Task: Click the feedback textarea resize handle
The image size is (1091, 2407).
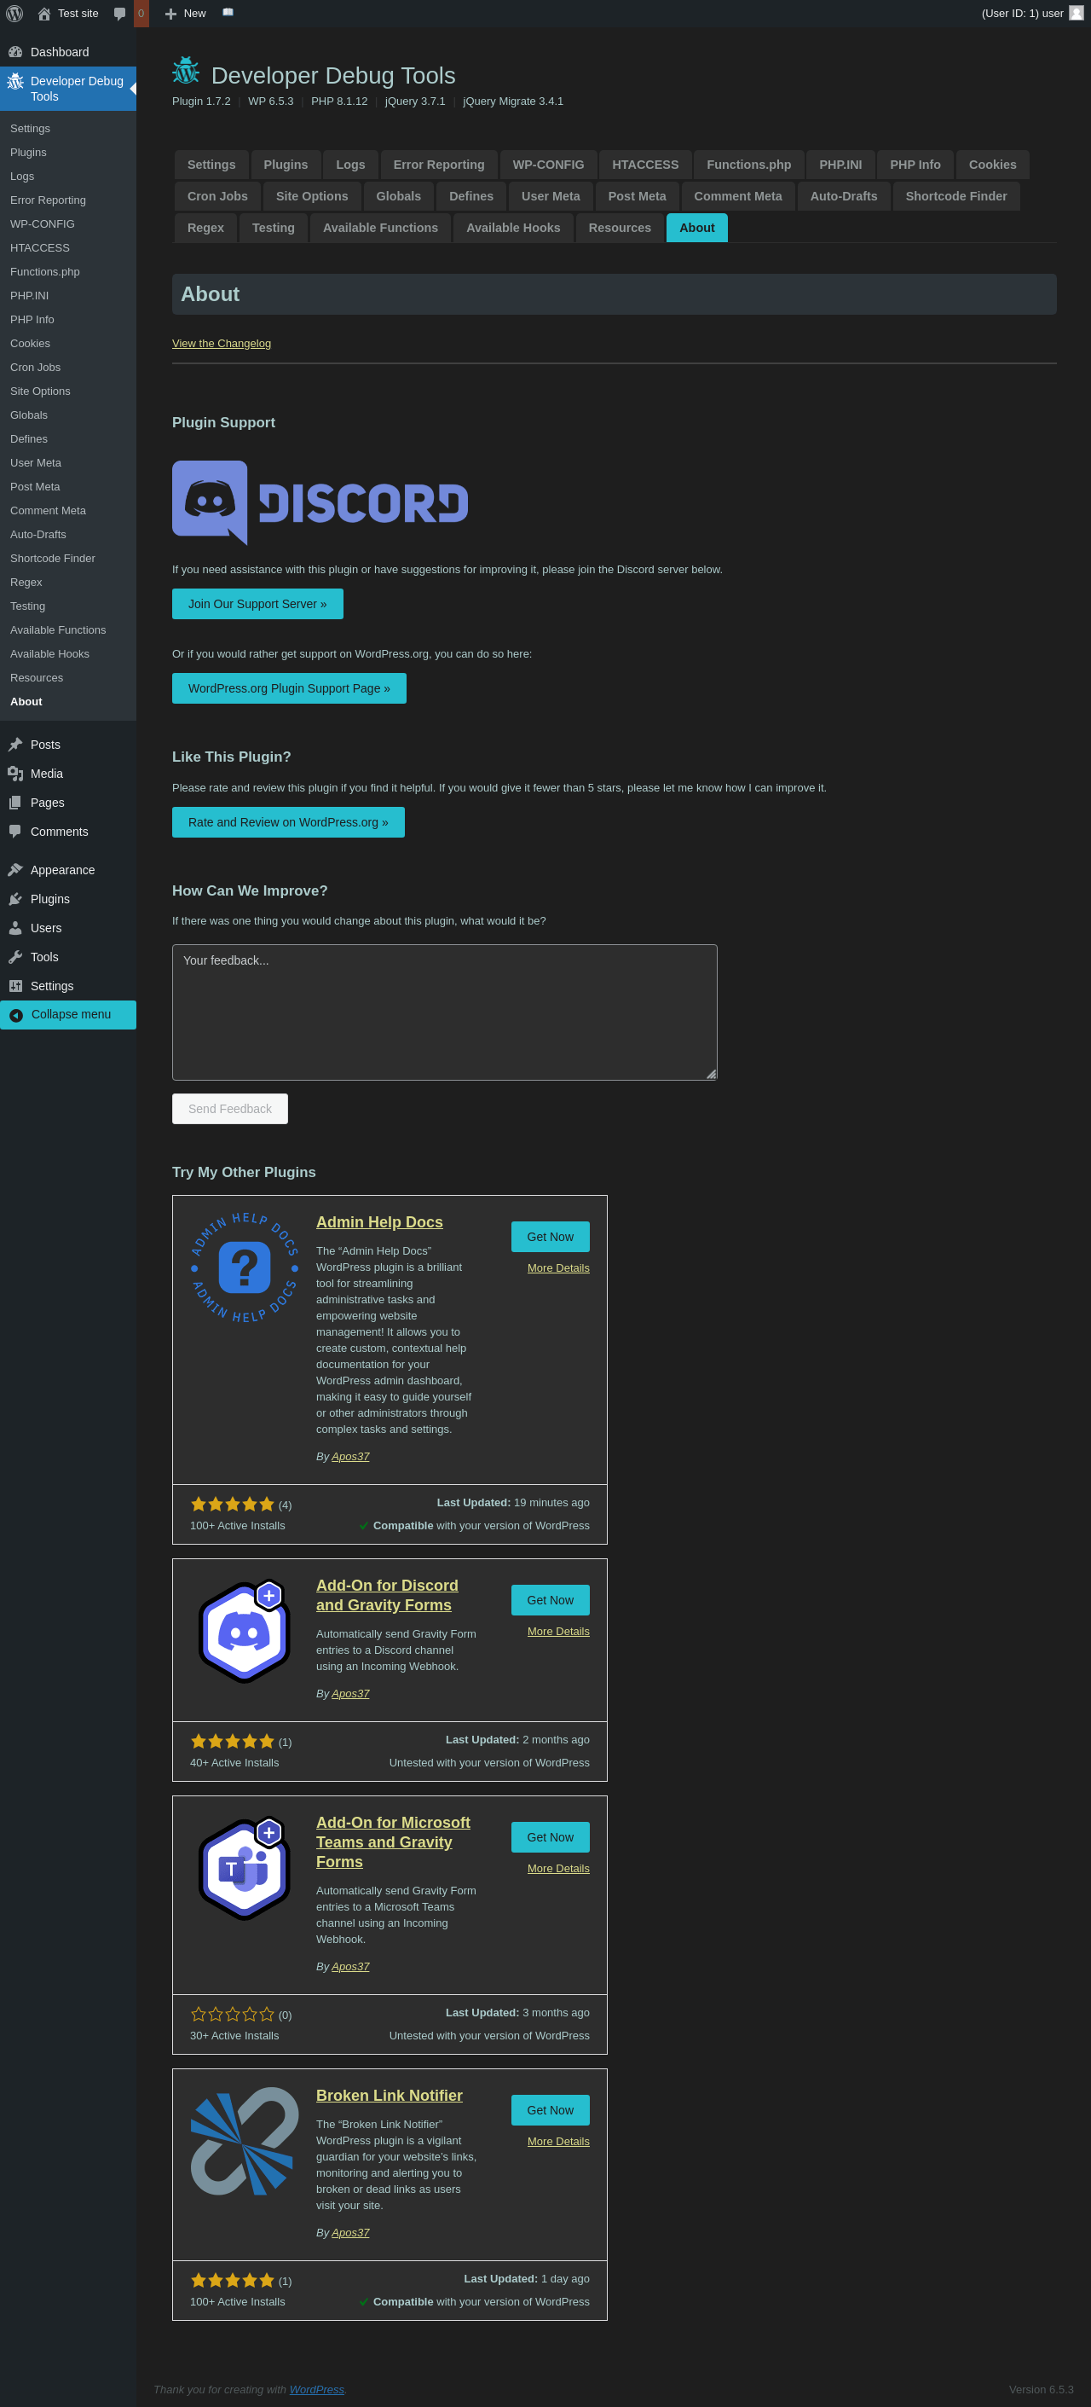Action: (711, 1074)
